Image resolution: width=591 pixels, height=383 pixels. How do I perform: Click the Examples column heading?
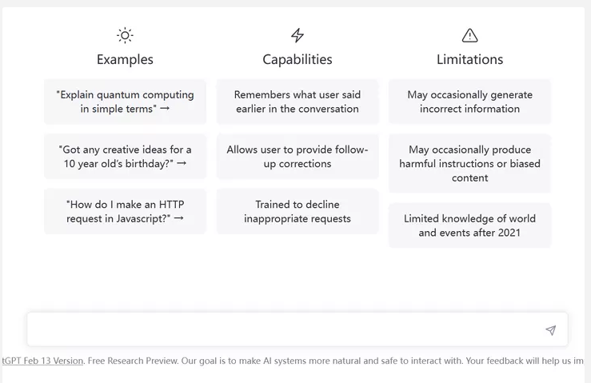pos(125,59)
